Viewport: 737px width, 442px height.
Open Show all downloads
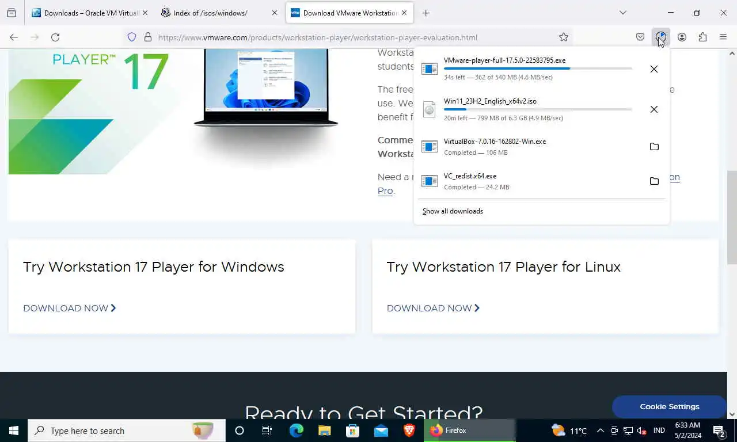tap(453, 211)
